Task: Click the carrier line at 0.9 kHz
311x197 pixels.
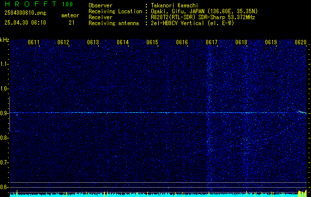Action: pos(158,113)
